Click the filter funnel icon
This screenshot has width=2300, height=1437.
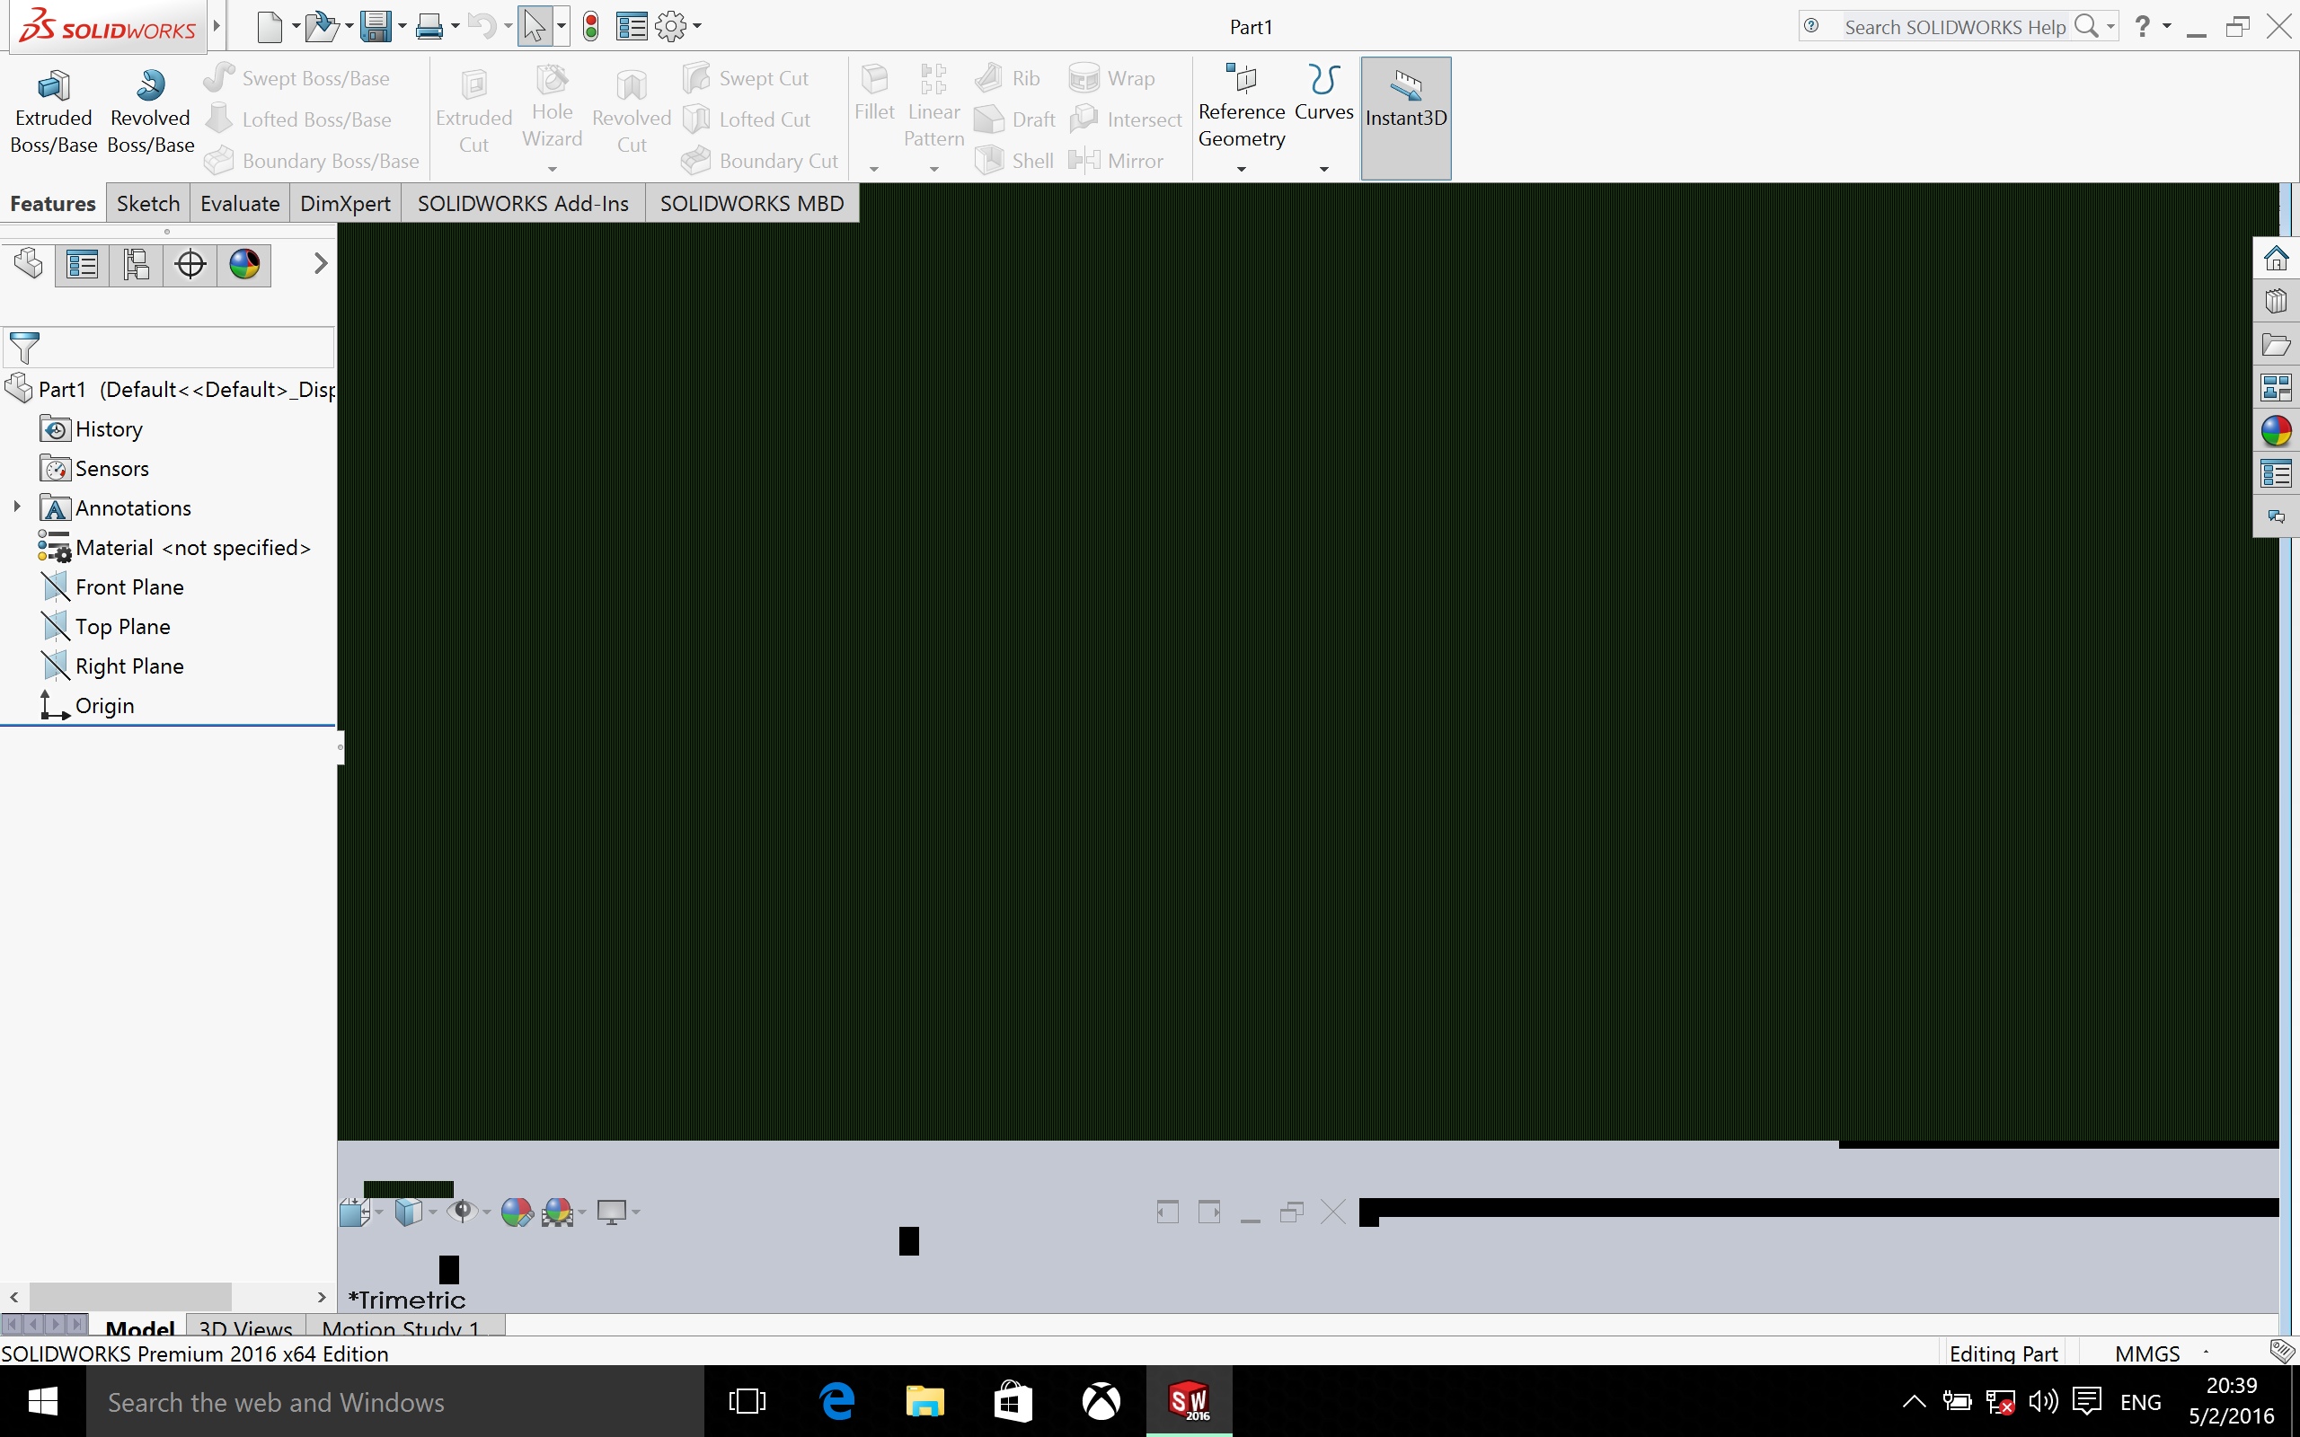[x=23, y=348]
